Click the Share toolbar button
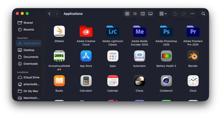The width and height of the screenshot is (221, 117). point(175,14)
